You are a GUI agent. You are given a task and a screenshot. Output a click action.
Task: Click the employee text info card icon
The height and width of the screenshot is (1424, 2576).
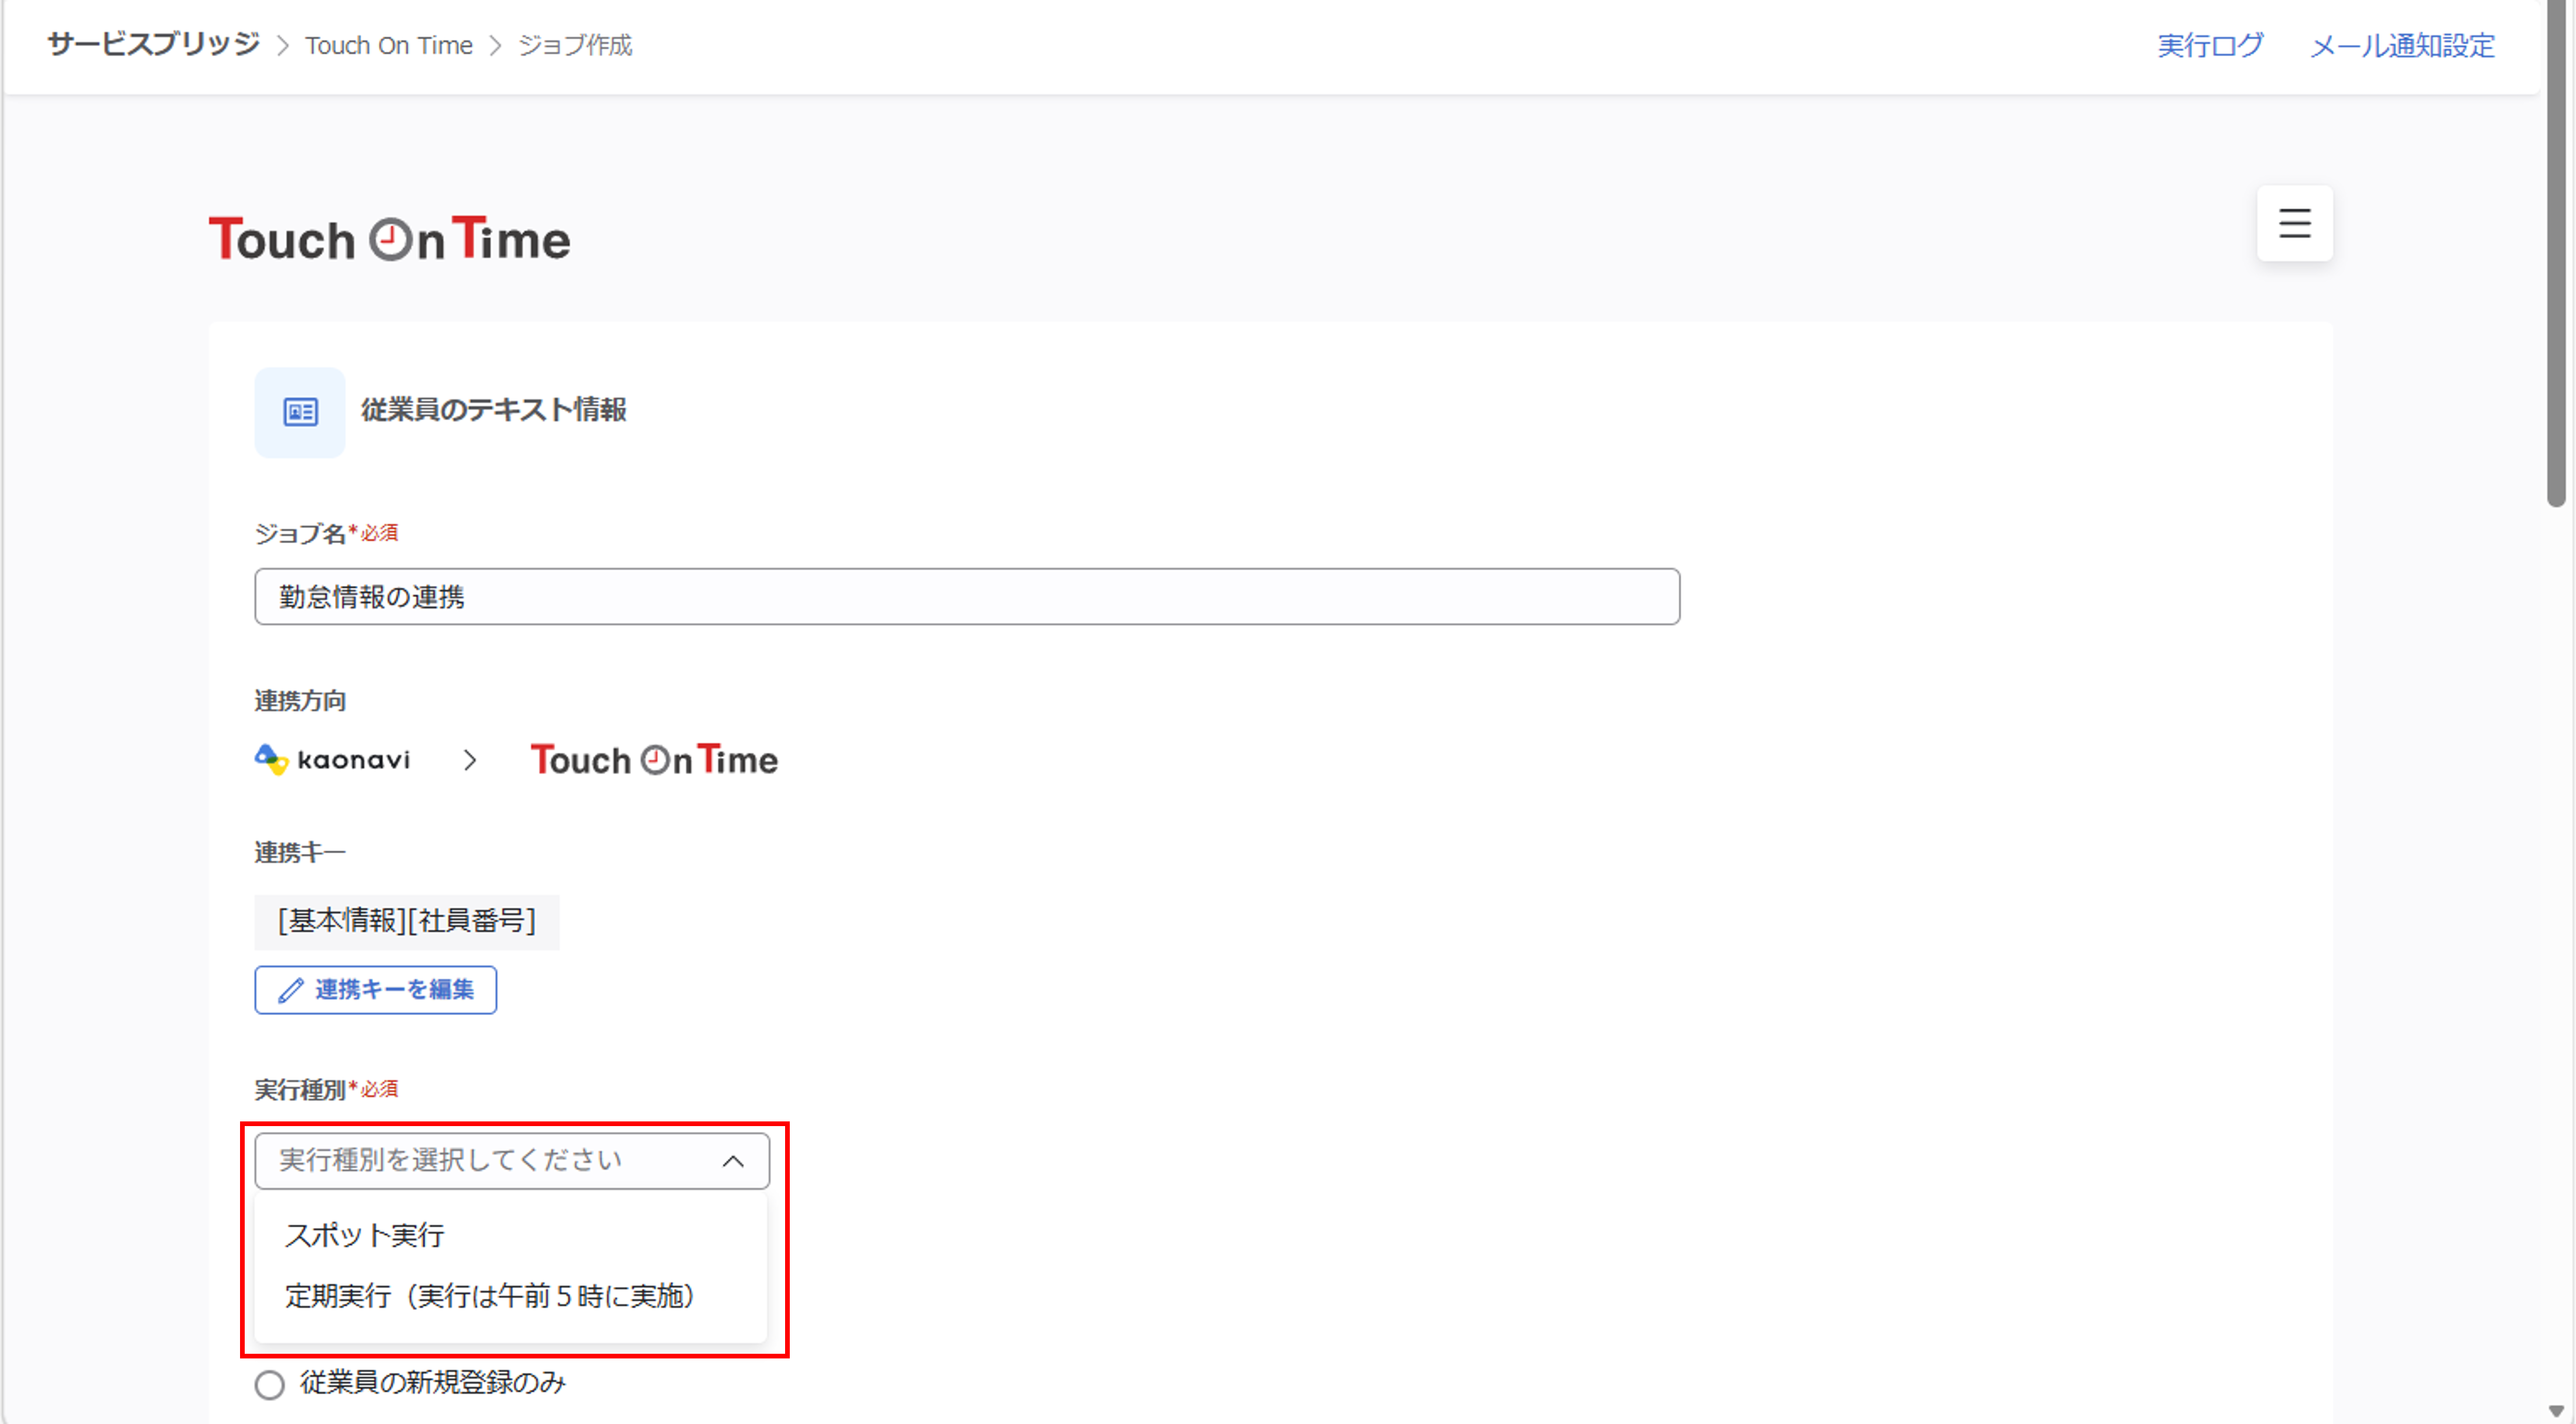tap(300, 412)
